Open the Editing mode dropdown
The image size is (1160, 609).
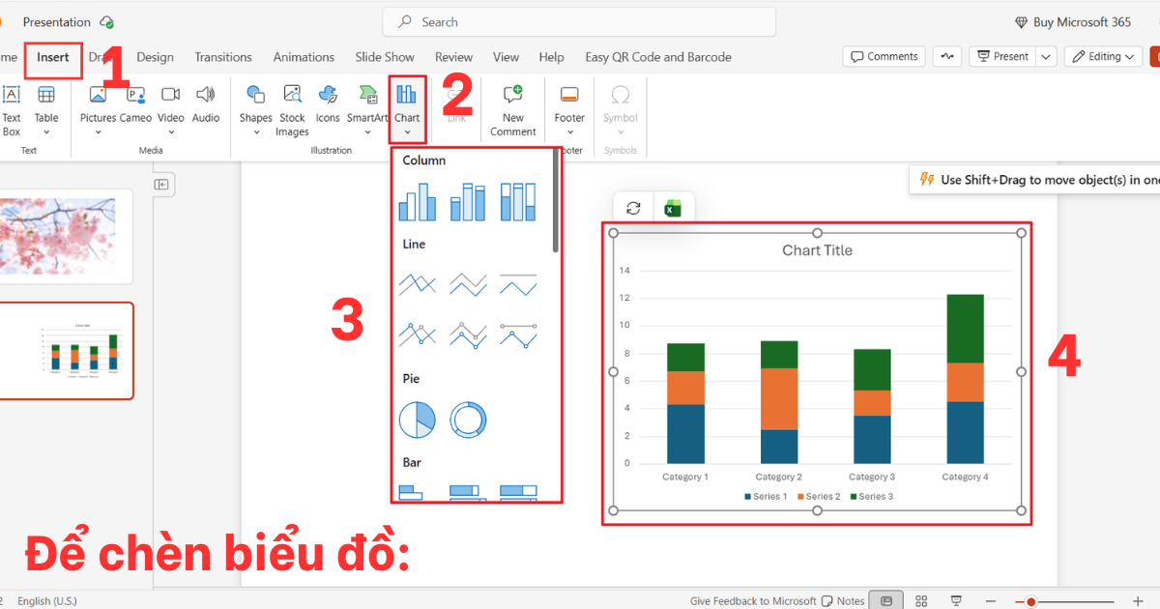pos(1103,57)
